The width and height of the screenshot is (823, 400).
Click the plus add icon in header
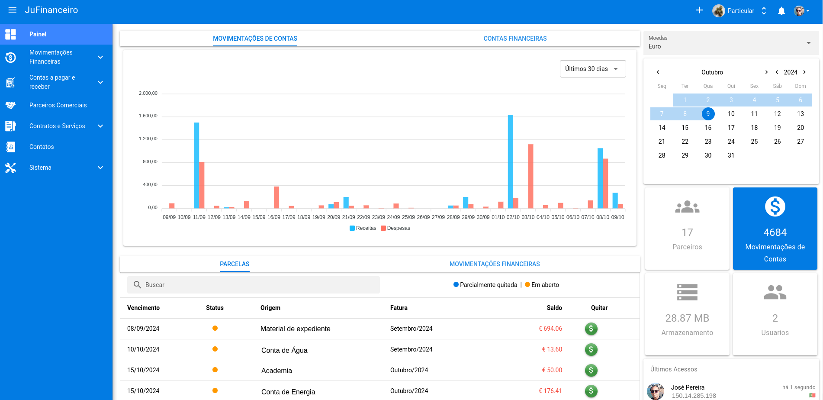pyautogui.click(x=699, y=10)
